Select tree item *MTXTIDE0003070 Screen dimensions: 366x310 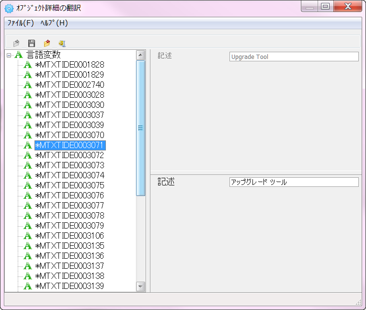coord(69,135)
